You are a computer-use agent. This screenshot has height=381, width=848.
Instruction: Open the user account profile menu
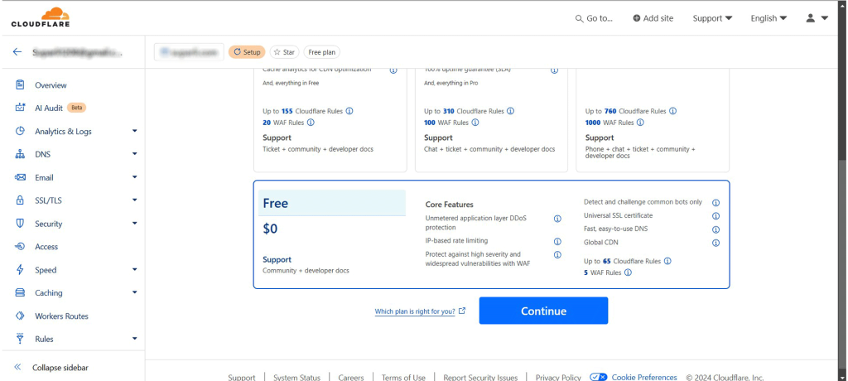(x=816, y=18)
